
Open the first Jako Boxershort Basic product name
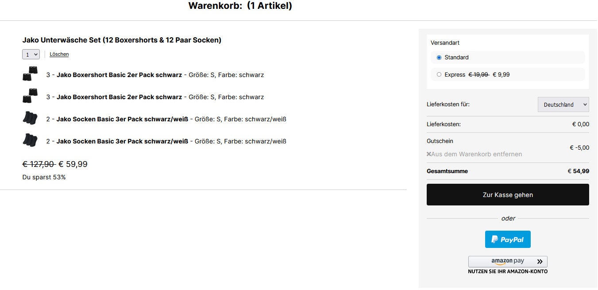pos(119,75)
